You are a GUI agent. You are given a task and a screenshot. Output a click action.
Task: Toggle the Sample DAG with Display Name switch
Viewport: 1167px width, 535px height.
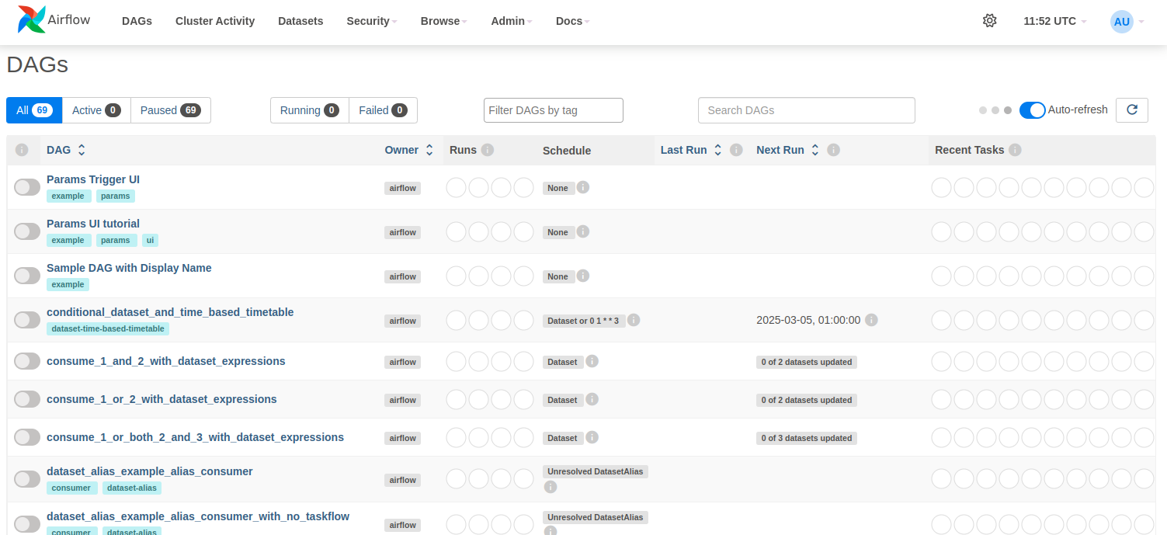click(27, 276)
